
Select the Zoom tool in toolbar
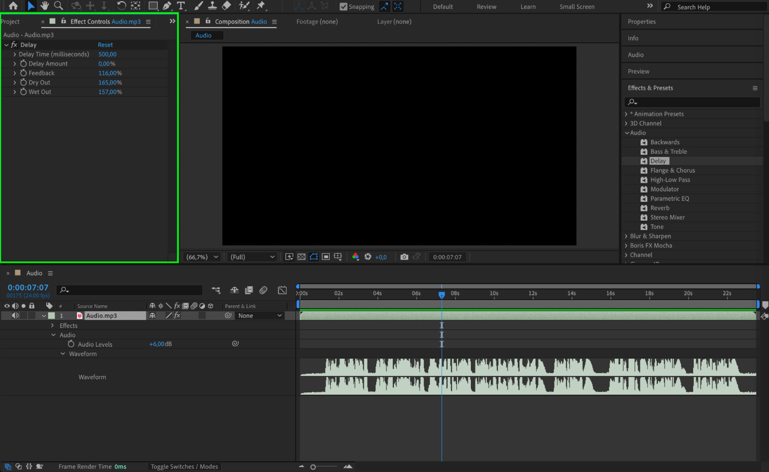[x=58, y=6]
